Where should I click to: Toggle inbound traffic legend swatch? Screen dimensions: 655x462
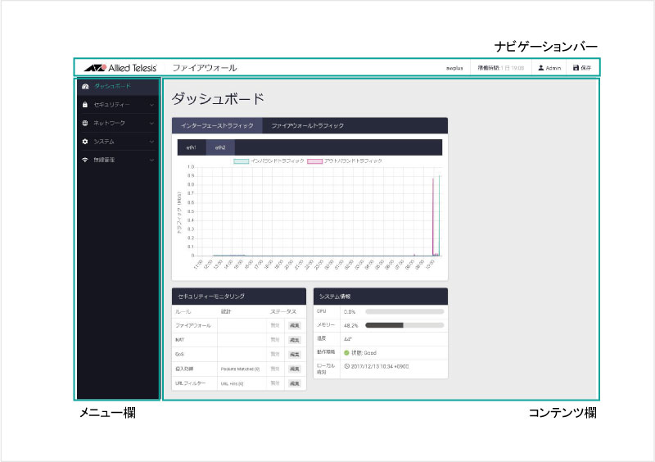(241, 161)
